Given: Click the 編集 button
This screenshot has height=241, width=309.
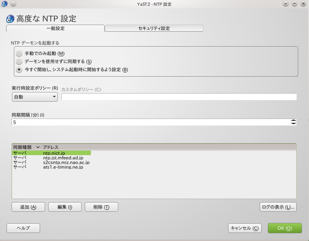Looking at the screenshot, I should [x=65, y=207].
